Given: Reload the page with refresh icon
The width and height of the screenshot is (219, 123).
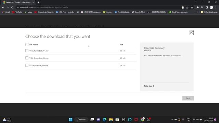Looking at the screenshot, I should 12,8.
